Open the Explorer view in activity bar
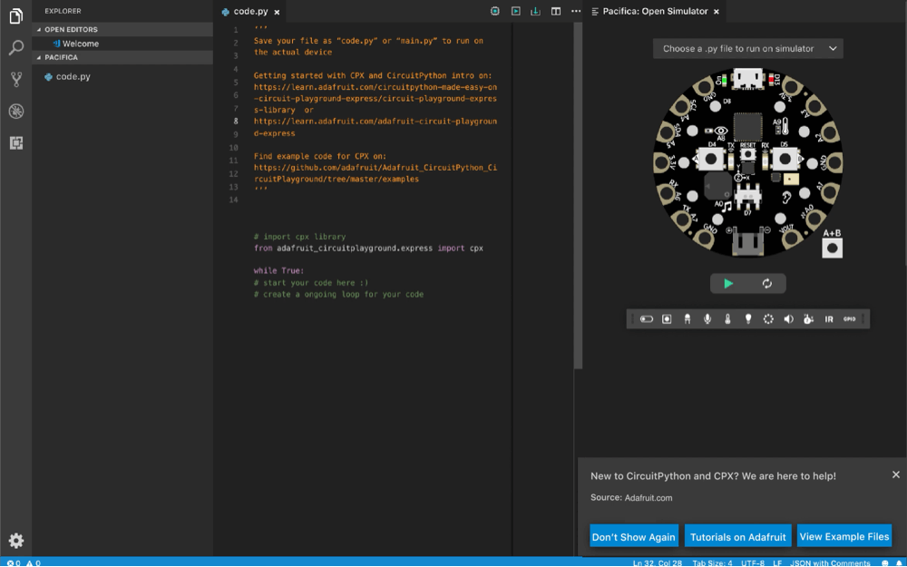This screenshot has width=907, height=567. [16, 16]
